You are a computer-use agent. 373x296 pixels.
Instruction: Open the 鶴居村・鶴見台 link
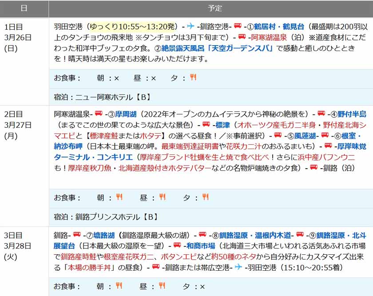point(279,26)
